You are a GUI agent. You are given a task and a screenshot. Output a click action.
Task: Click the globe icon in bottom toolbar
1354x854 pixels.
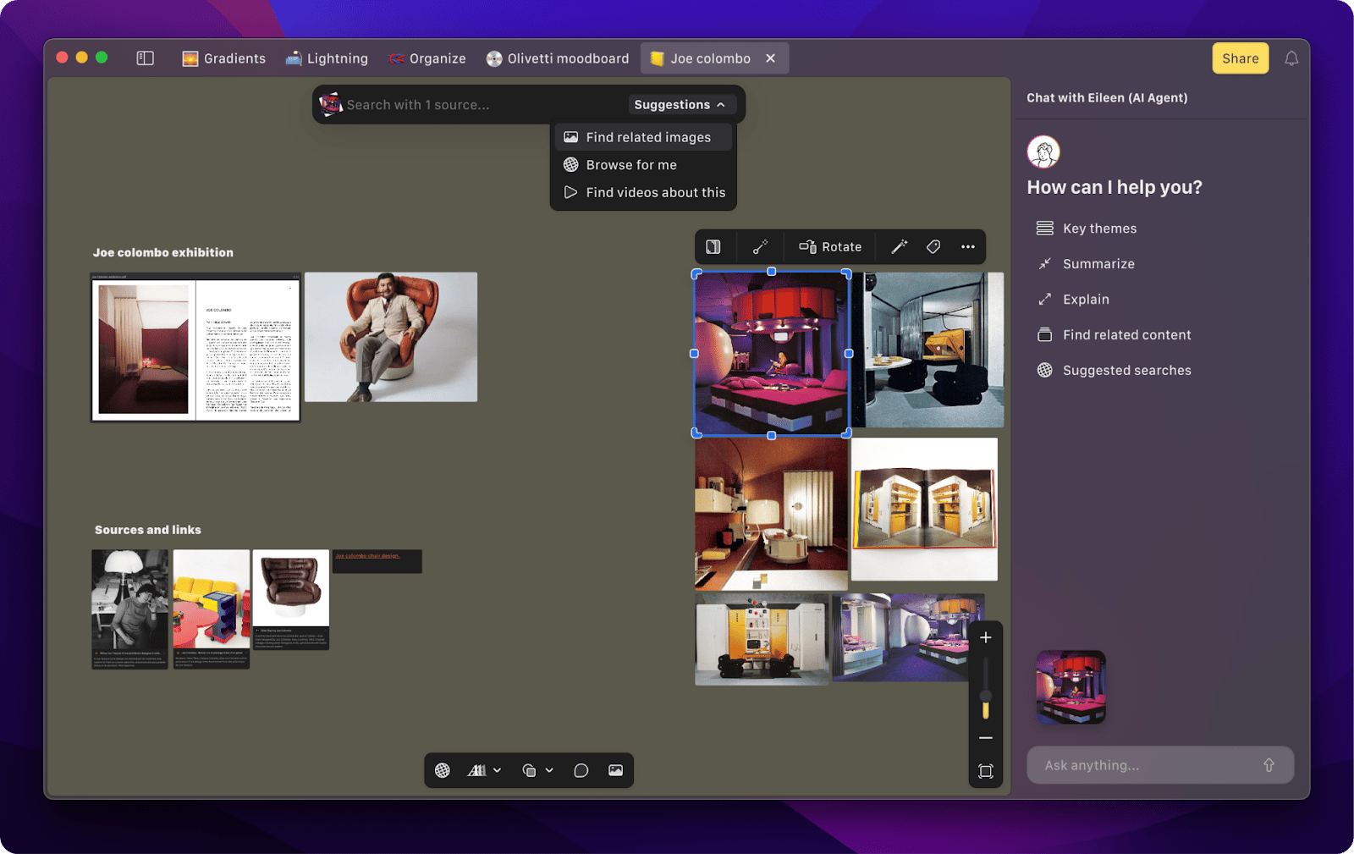click(443, 770)
